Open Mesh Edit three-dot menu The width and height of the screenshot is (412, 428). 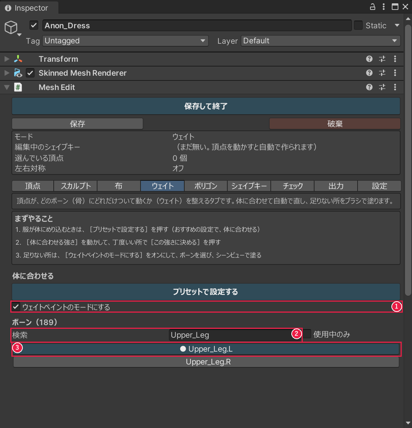coord(395,87)
